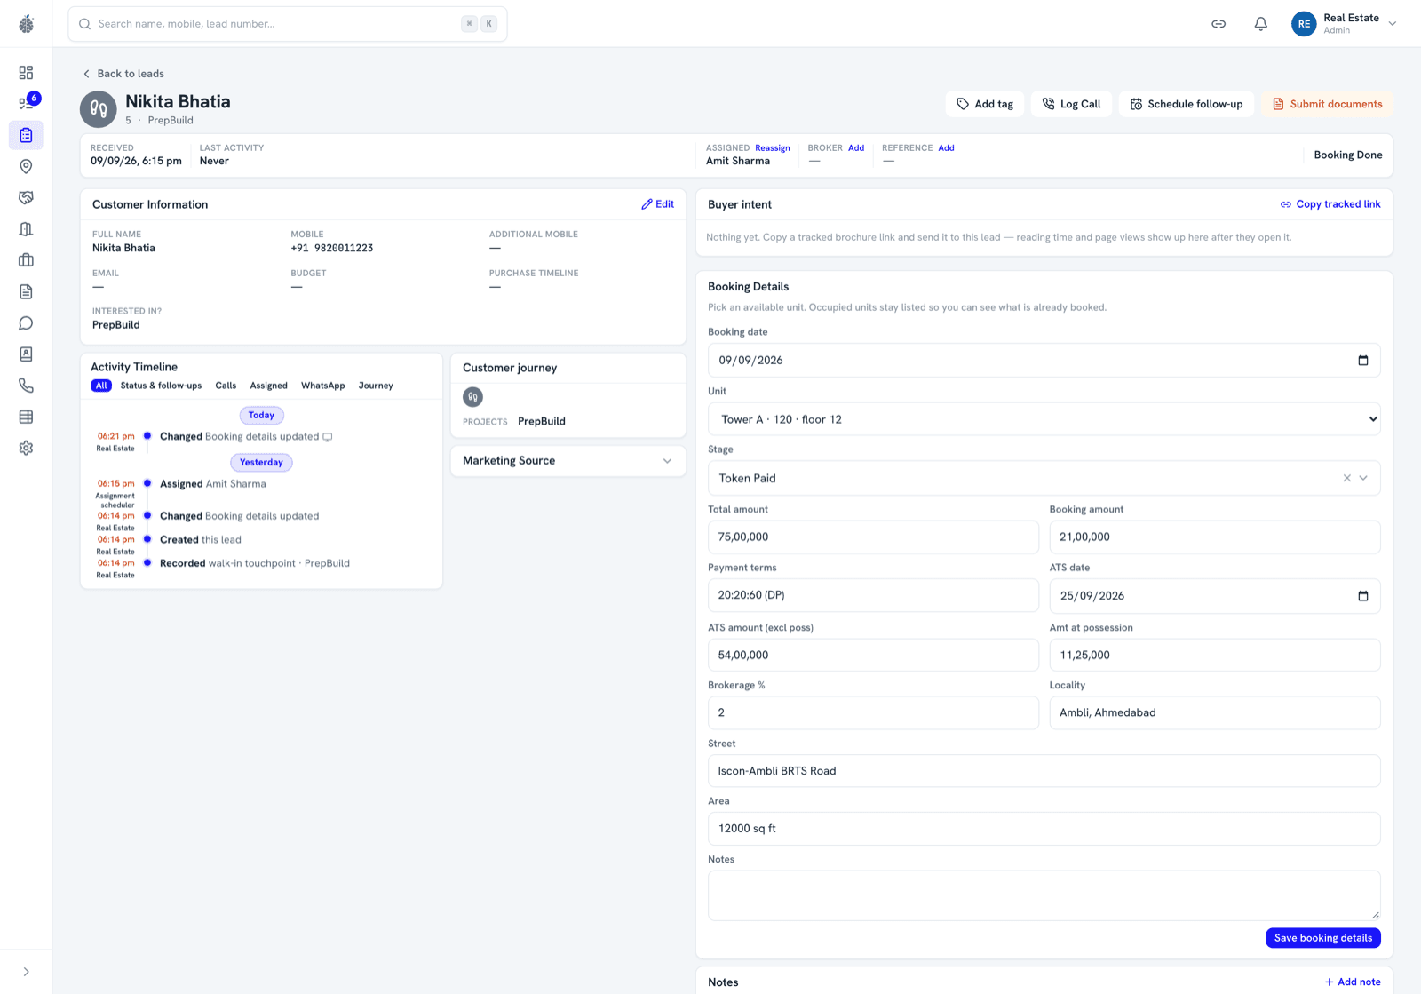The image size is (1421, 994).
Task: Click the Notes textarea in Booking Details
Action: [1044, 895]
